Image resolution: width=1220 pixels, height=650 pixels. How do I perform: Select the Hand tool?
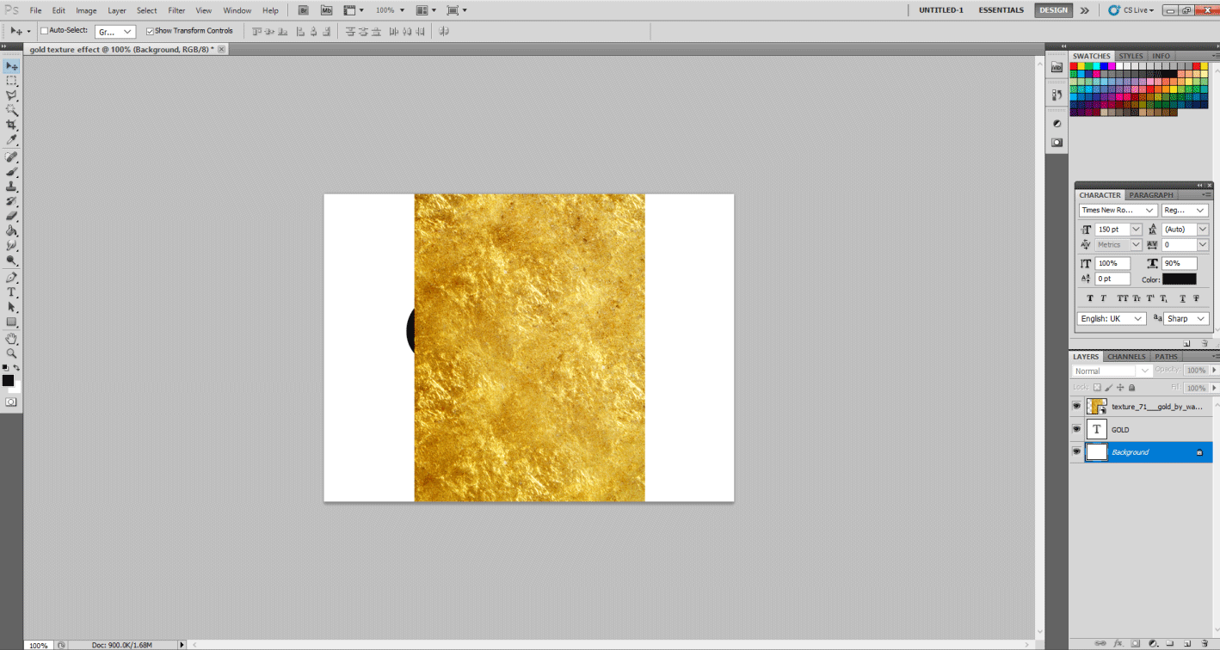pos(12,338)
